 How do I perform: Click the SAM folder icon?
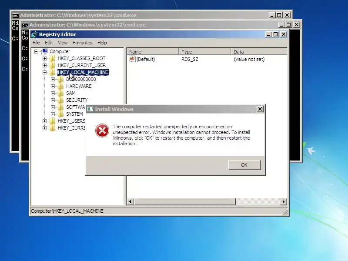60,93
